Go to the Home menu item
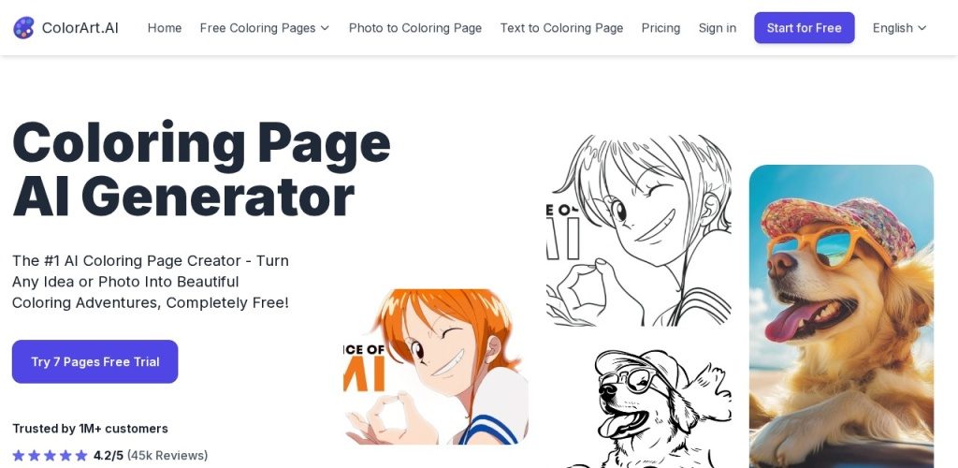Viewport: 958px width, 468px height. (165, 28)
